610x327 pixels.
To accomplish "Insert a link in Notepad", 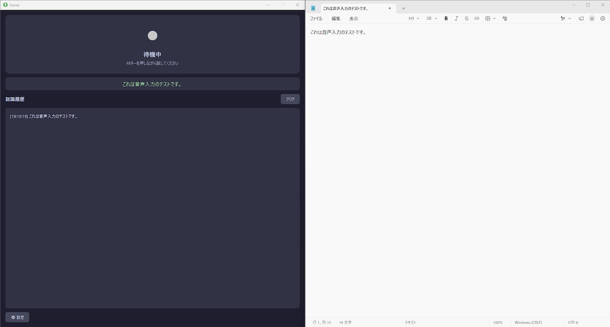I will point(476,18).
